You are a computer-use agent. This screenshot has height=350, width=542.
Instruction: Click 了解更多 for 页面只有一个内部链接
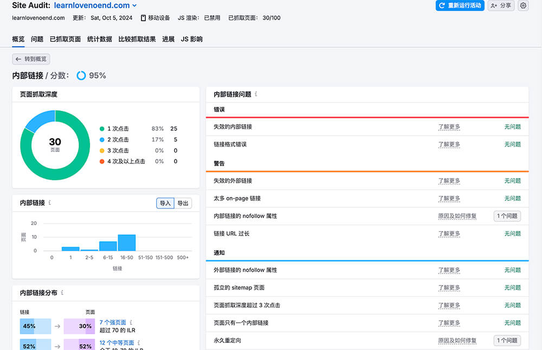[449, 323]
